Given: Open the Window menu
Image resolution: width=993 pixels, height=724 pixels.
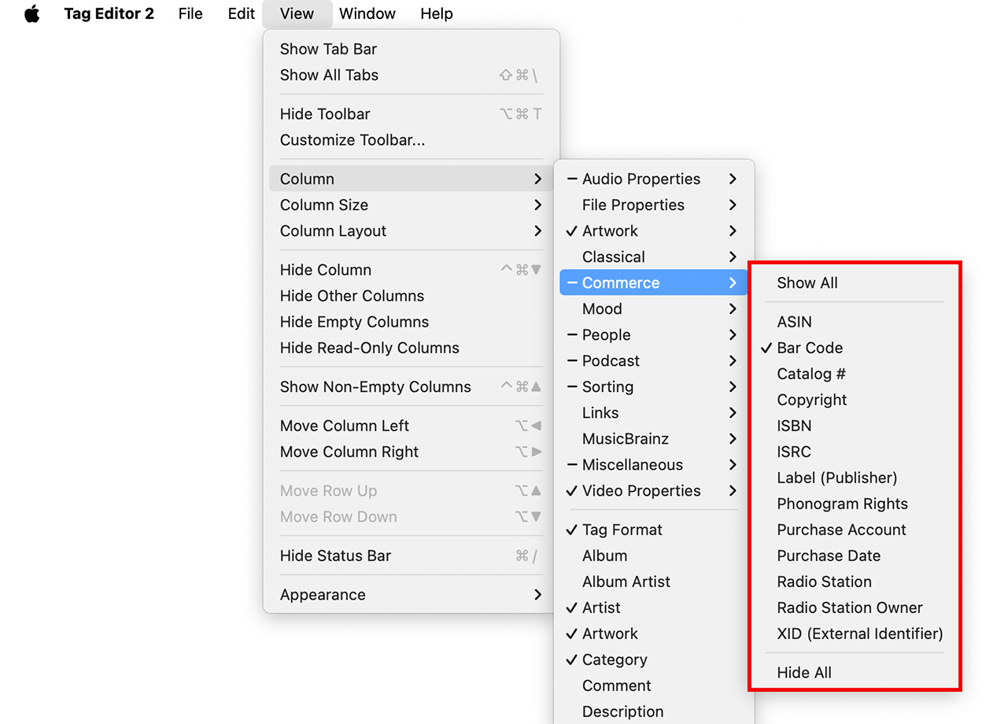Looking at the screenshot, I should [x=367, y=13].
